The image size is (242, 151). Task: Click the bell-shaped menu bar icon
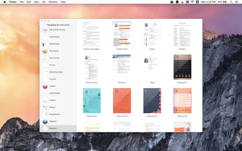177,2
